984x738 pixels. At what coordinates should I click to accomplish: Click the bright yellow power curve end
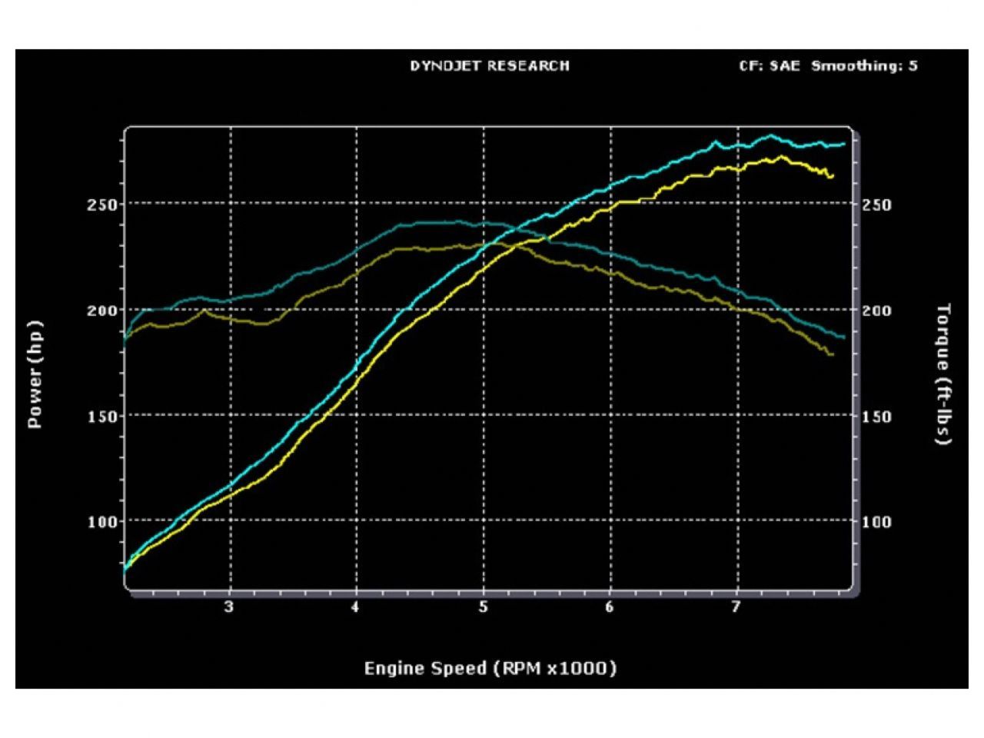tap(832, 177)
